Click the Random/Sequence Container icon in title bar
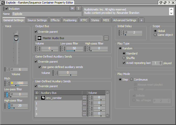 pos(3,3)
